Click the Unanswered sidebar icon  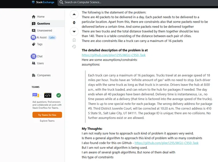tap(34, 30)
